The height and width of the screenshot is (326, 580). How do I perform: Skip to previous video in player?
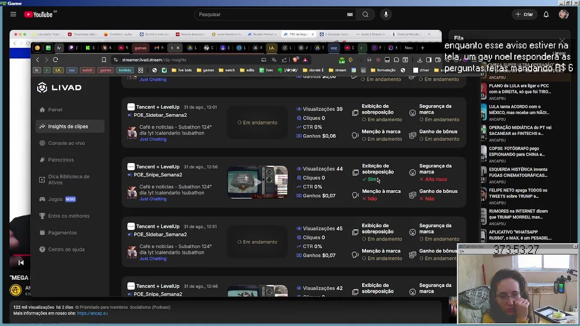[21, 263]
